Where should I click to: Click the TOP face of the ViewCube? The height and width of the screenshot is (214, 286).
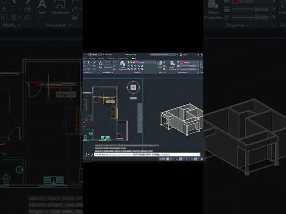(133, 87)
